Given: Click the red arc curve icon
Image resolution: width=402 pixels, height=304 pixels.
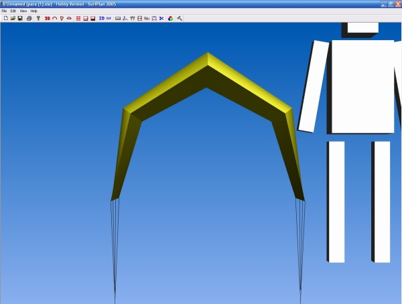Looking at the screenshot, I should pyautogui.click(x=54, y=18).
